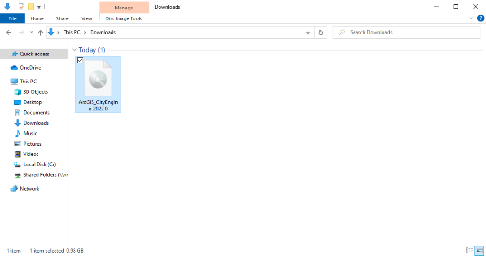Open Local Disk (C:)
This screenshot has height=256, width=486.
39,165
